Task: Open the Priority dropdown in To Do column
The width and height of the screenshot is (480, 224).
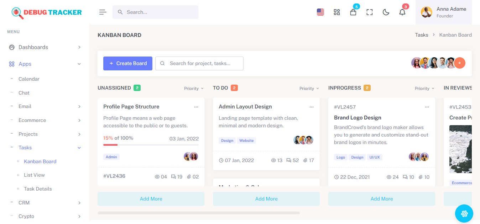Action: (309, 89)
